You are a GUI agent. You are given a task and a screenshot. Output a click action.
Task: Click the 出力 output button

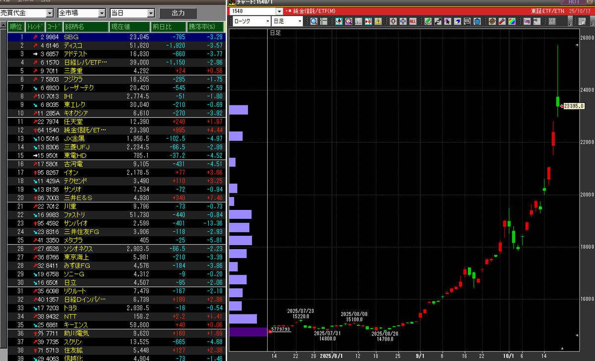pyautogui.click(x=178, y=13)
